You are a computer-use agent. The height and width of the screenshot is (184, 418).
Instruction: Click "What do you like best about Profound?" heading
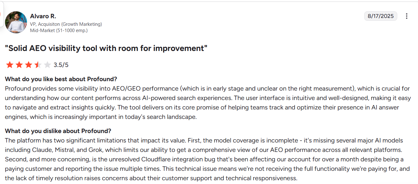pyautogui.click(x=61, y=79)
